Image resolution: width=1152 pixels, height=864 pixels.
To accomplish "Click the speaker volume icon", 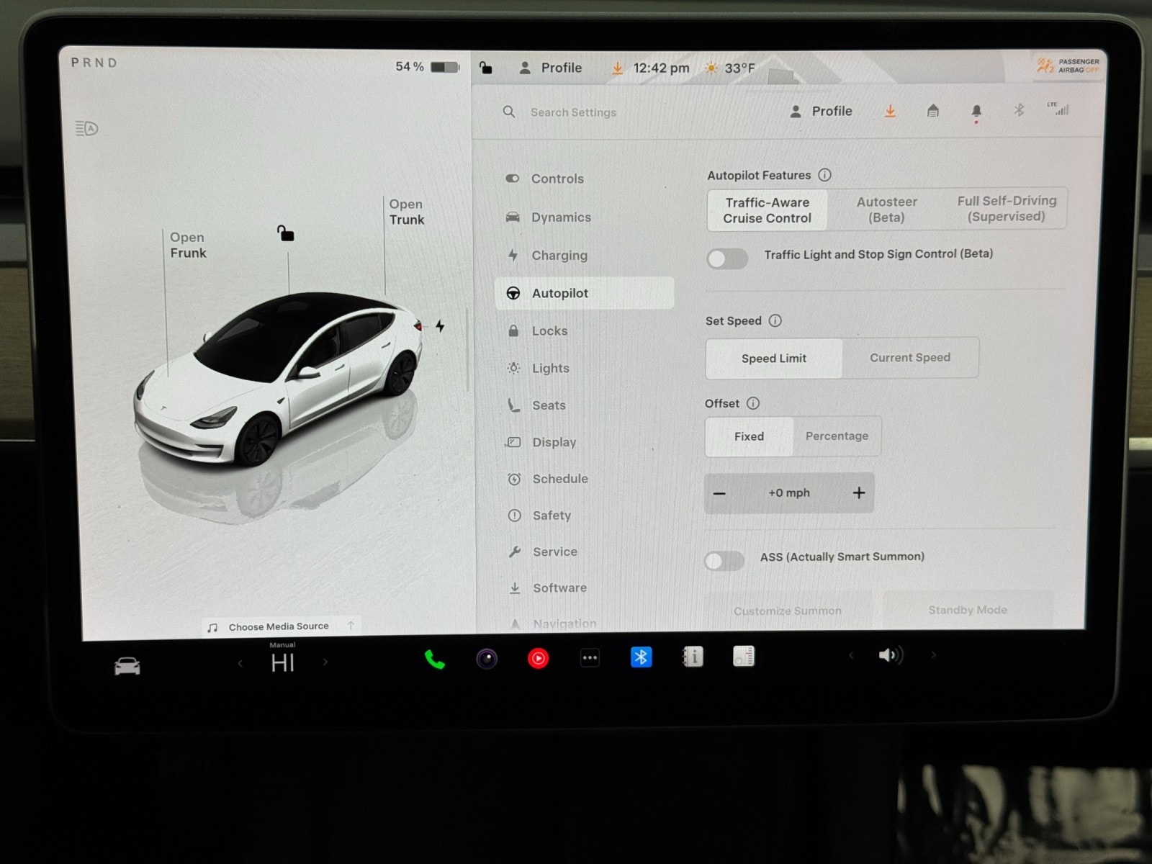I will click(x=889, y=655).
